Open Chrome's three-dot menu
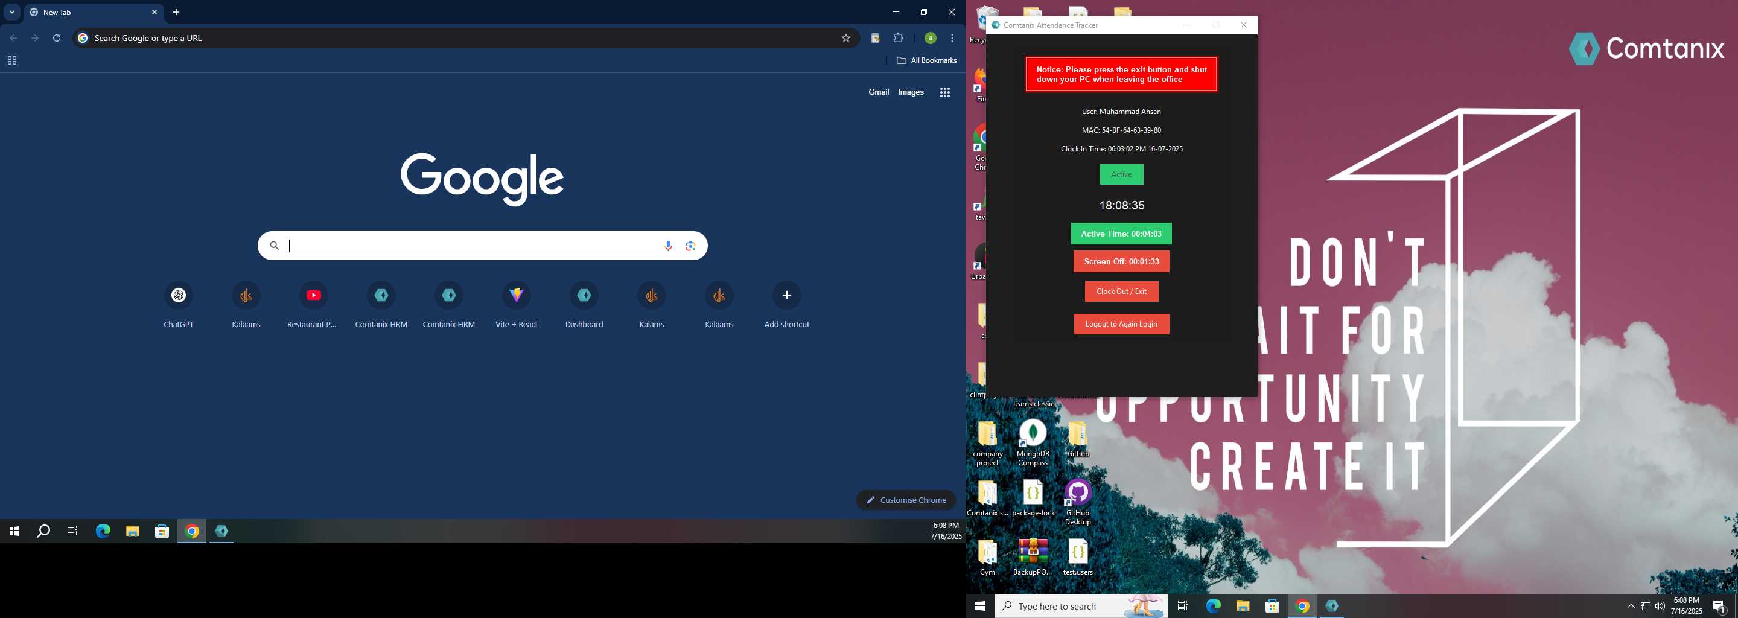This screenshot has height=618, width=1738. coord(952,39)
